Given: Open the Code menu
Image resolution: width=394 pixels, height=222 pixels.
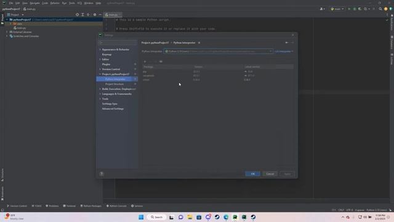Looking at the screenshot, I should pyautogui.click(x=45, y=3).
